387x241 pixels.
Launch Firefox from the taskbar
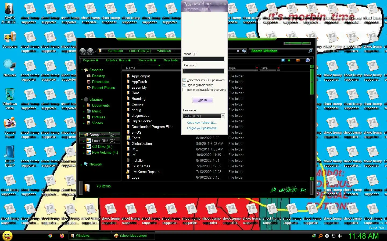click(62, 236)
